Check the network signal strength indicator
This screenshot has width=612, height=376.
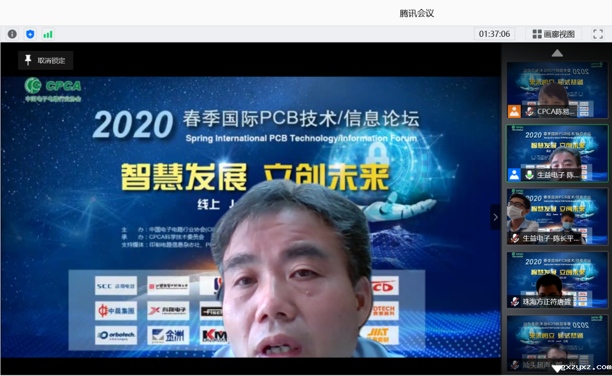coord(48,34)
